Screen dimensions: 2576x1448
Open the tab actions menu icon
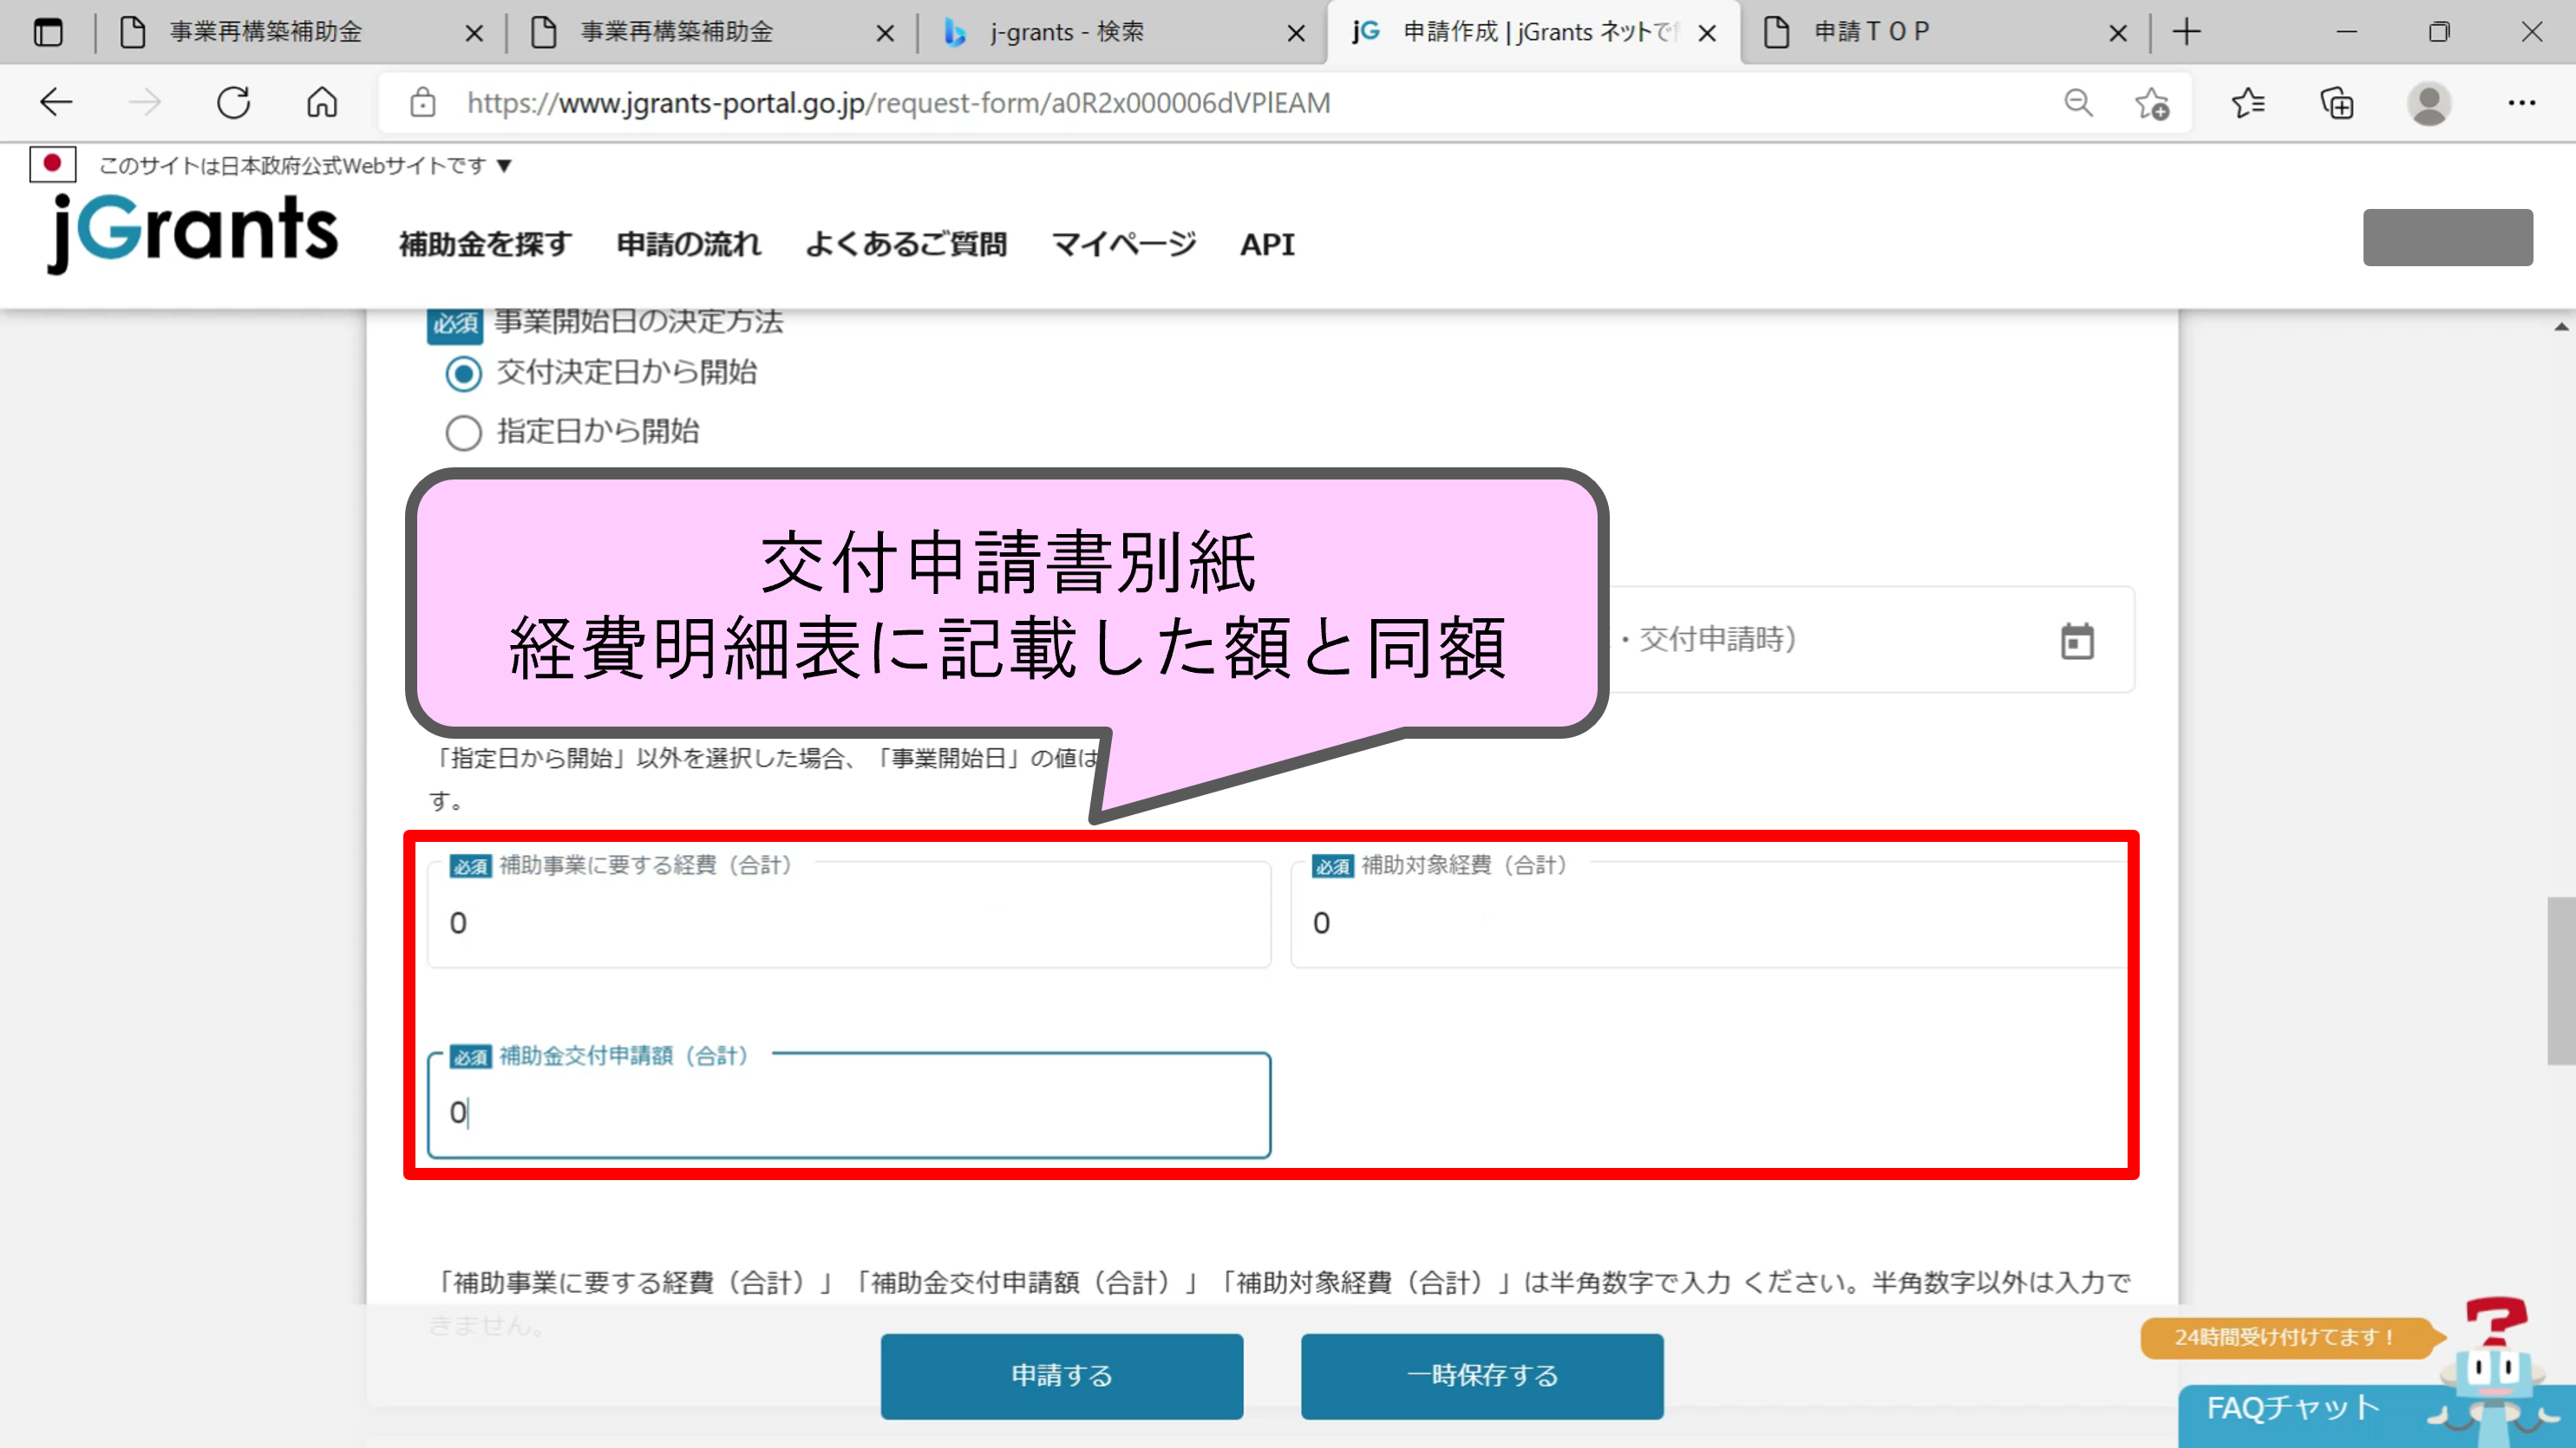point(48,32)
